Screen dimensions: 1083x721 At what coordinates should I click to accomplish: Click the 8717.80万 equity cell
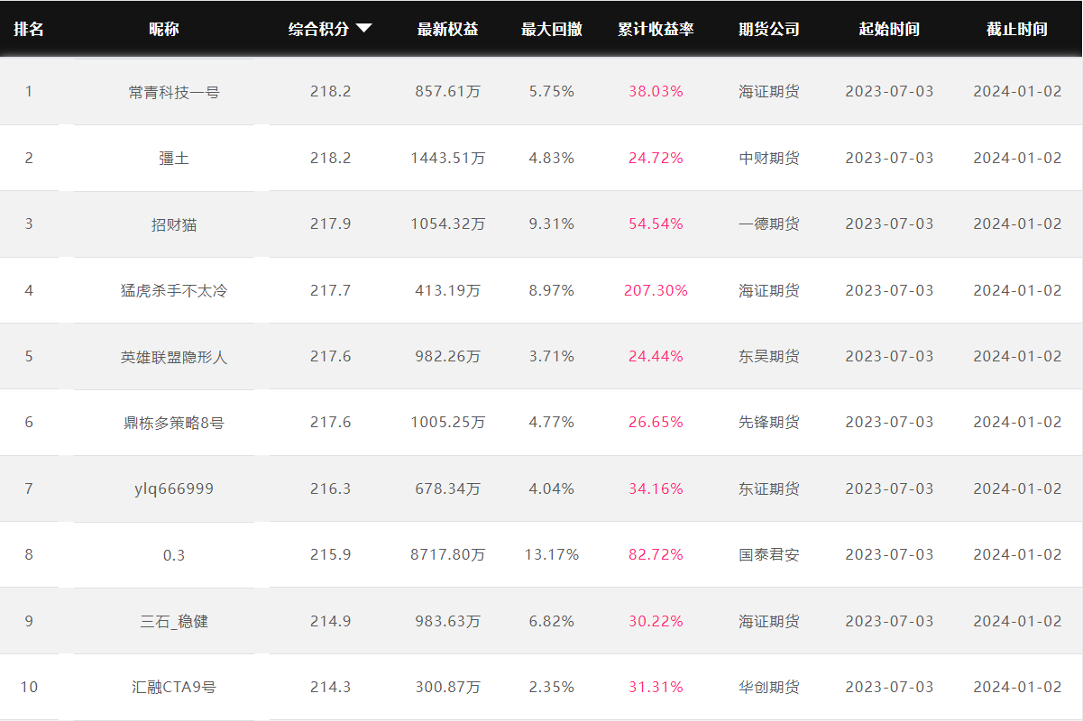448,555
